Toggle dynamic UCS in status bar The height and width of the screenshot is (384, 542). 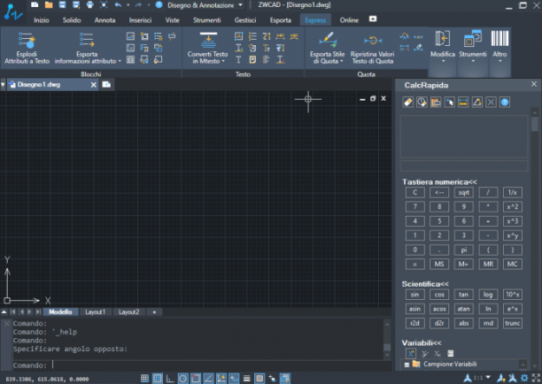coord(221,379)
